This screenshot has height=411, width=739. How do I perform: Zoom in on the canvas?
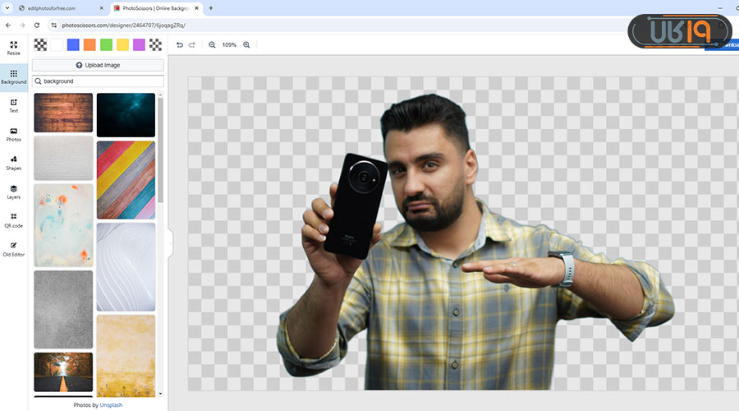click(x=246, y=44)
